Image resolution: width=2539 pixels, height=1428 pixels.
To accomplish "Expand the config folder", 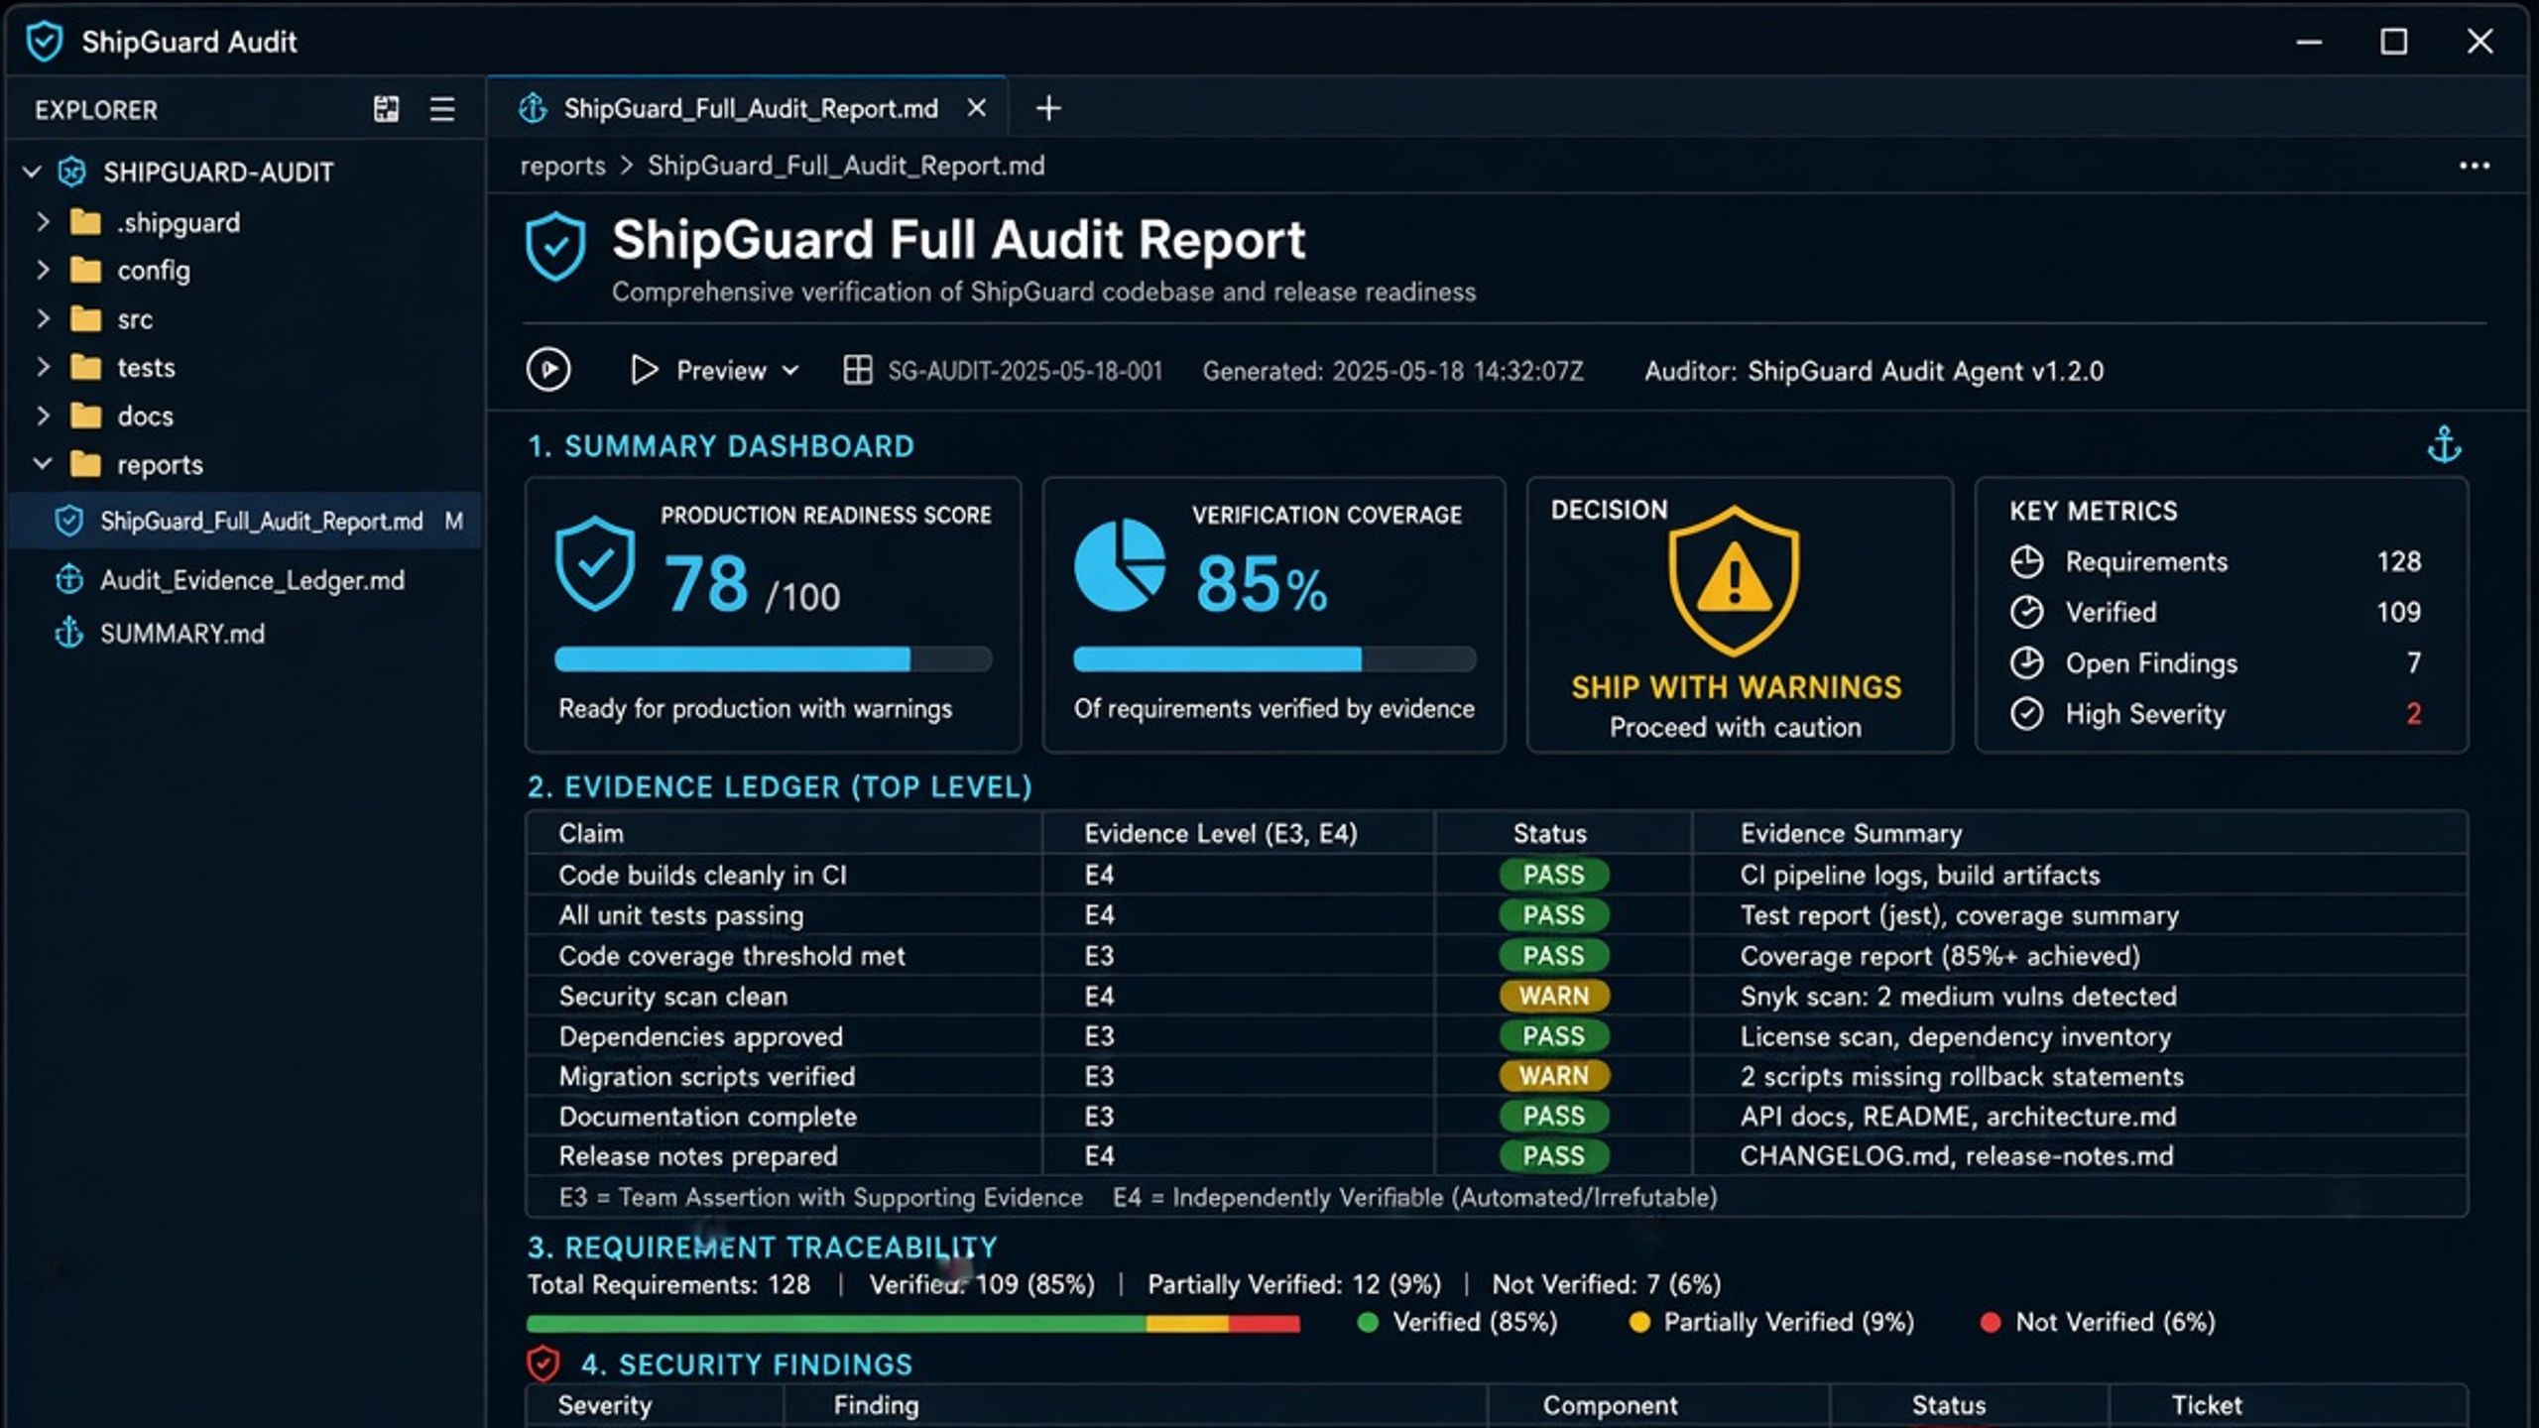I will click(43, 270).
